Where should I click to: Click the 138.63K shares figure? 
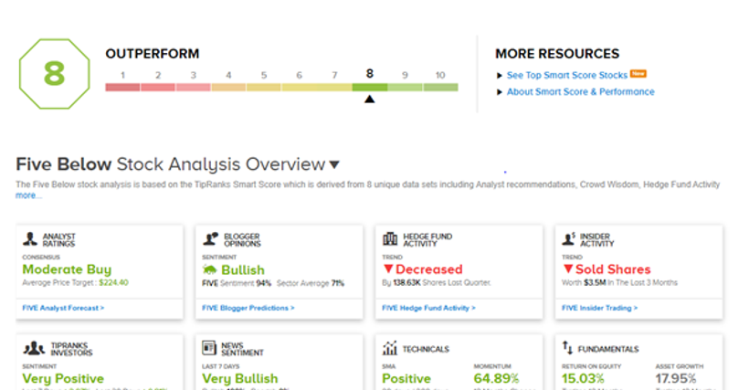[407, 282]
